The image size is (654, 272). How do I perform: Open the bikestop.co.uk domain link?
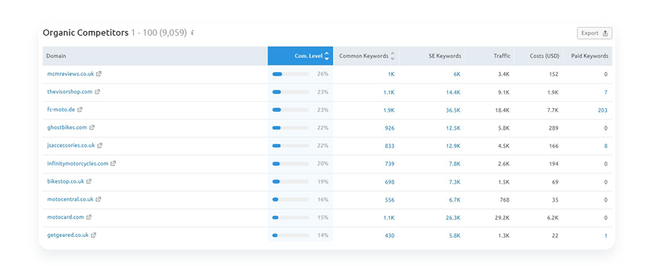pos(65,181)
